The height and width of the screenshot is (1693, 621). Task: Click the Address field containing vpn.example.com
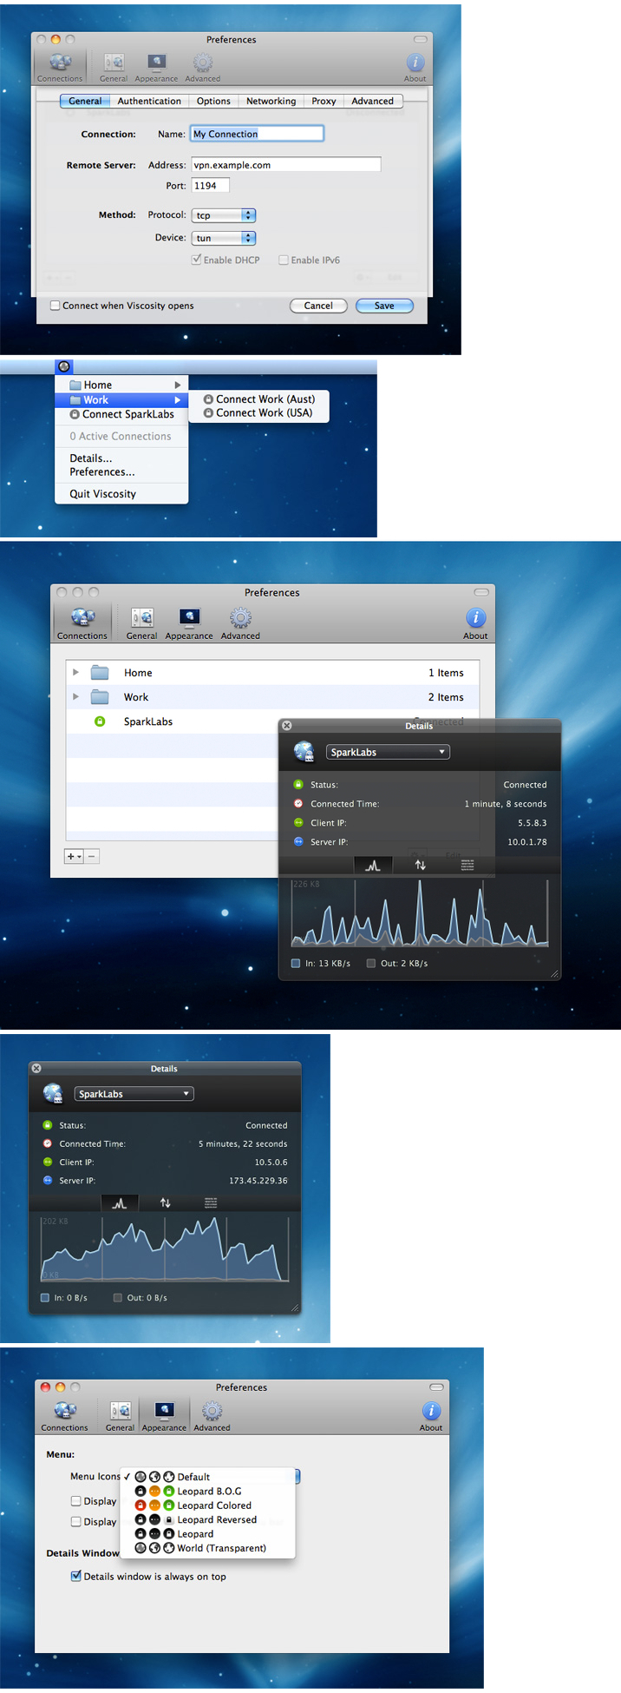(285, 165)
